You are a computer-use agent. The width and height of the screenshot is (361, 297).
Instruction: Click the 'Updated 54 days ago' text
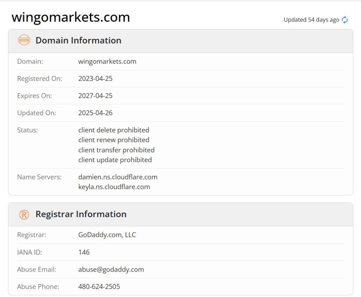311,20
